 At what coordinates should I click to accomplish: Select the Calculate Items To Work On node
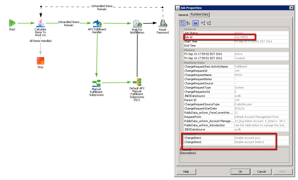(41, 23)
